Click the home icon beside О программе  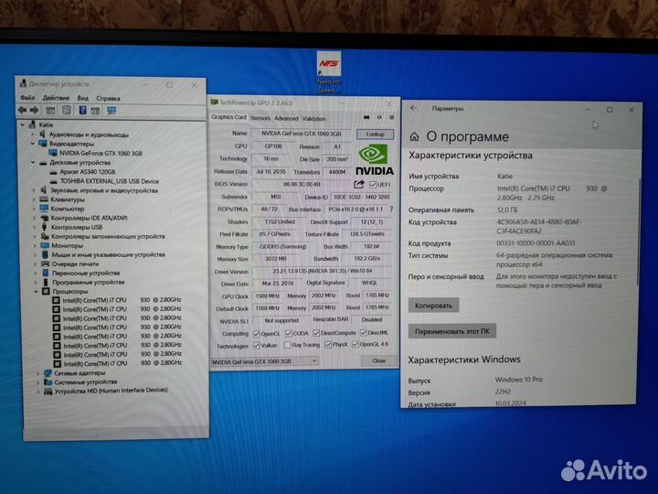(414, 136)
